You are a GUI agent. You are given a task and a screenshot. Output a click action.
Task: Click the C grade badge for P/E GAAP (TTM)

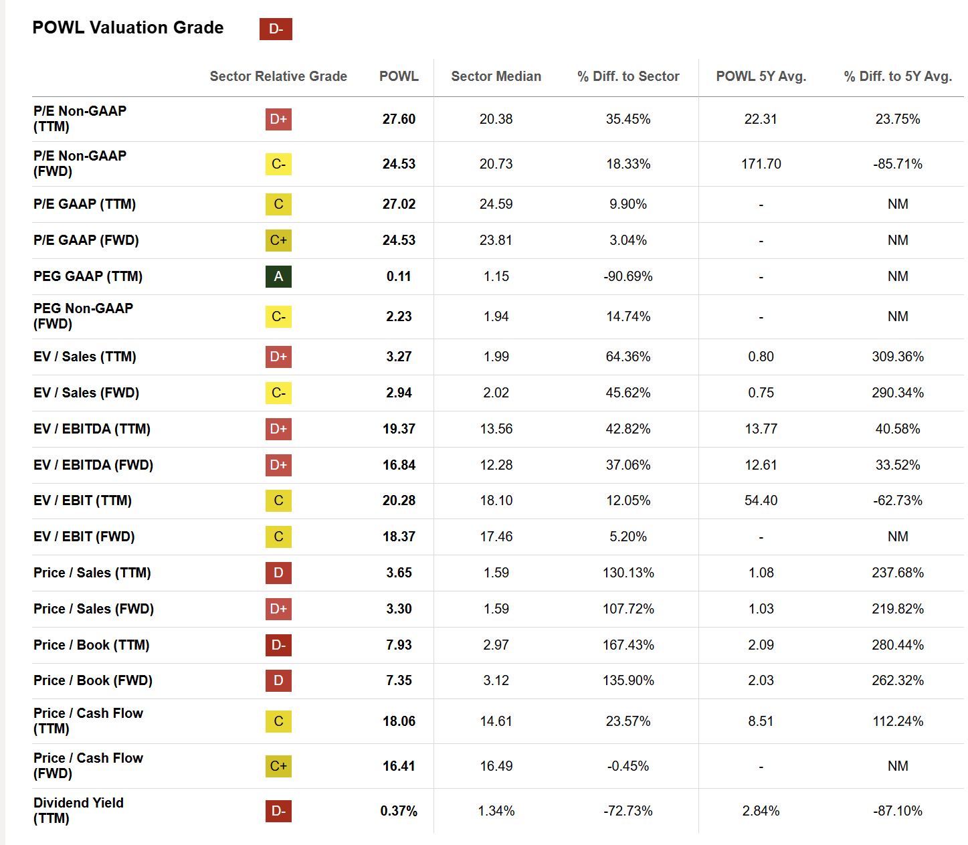[278, 204]
